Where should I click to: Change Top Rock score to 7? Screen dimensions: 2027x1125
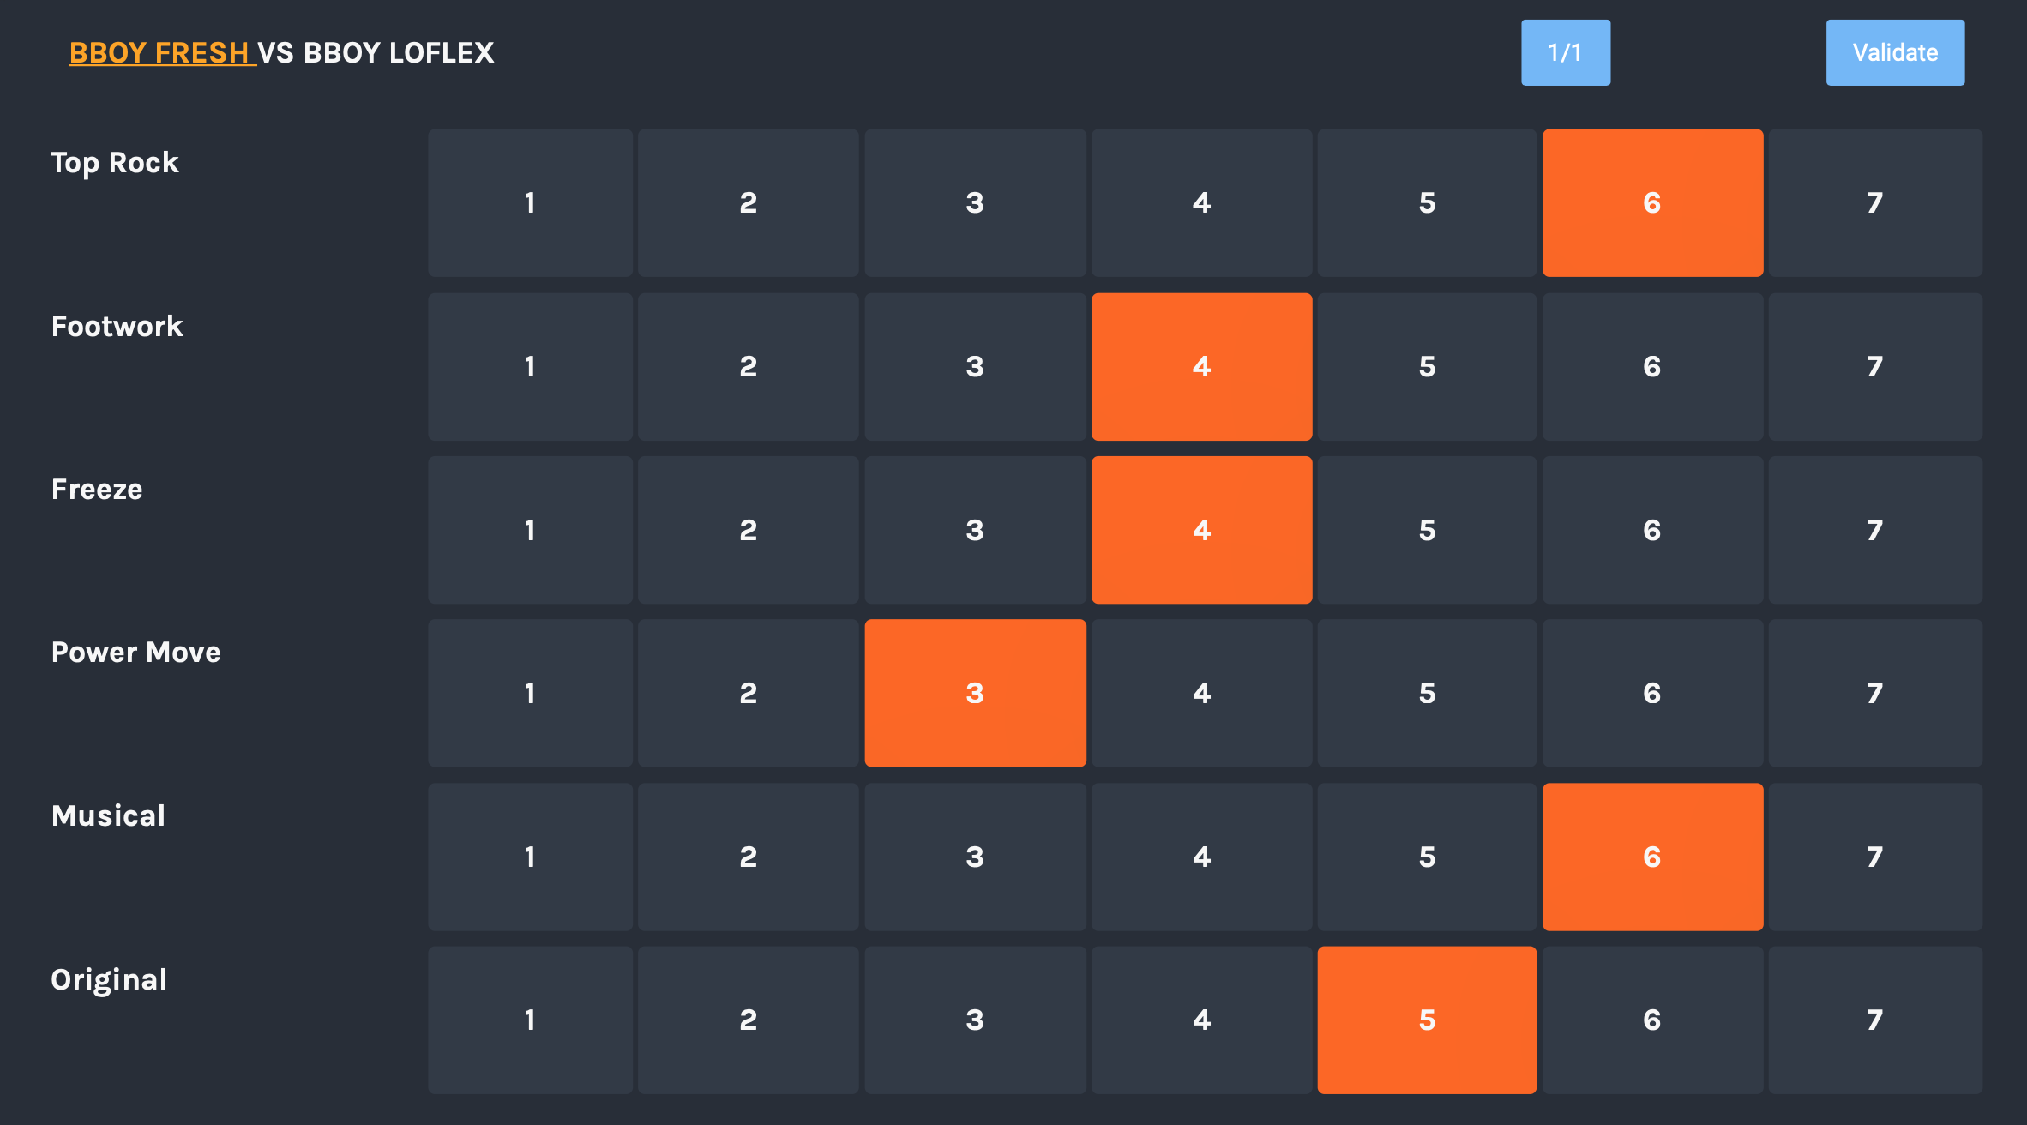click(x=1874, y=202)
